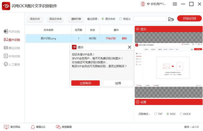This screenshot has width=203, height=131.
Task: Close the 提示 dialog
Action: pyautogui.click(x=129, y=47)
